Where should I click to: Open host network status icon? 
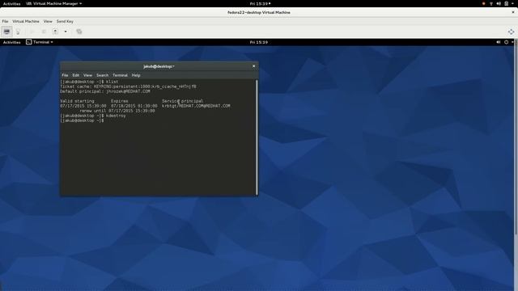tap(491, 3)
